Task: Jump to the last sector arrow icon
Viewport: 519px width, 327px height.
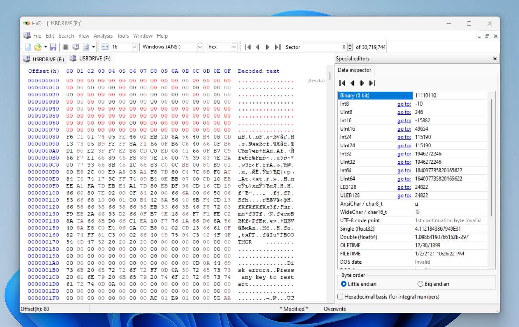Action: point(277,47)
